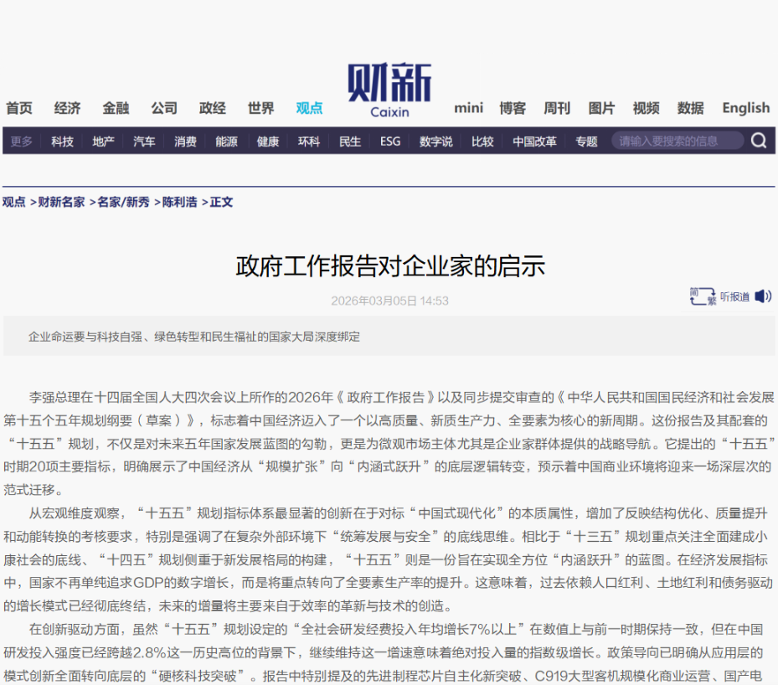Open the 博客 blog section
Image resolution: width=778 pixels, height=685 pixels.
coord(512,108)
